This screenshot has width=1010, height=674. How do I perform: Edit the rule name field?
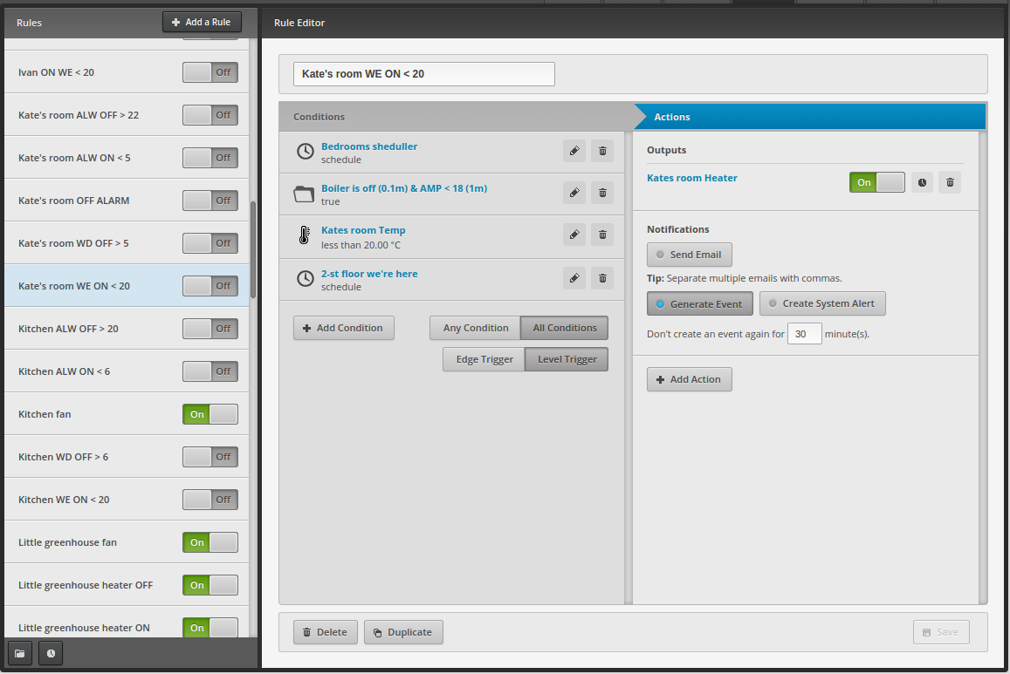coord(424,74)
